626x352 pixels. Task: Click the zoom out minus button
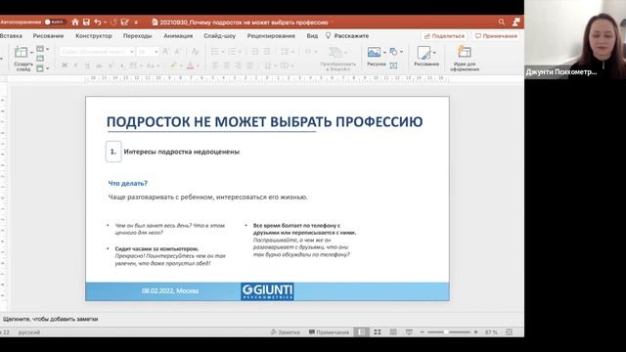click(x=422, y=332)
